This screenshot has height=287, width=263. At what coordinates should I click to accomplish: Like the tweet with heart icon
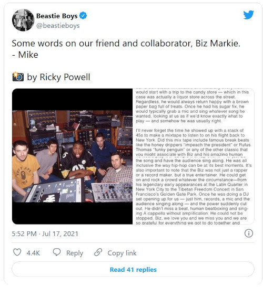[17, 252]
